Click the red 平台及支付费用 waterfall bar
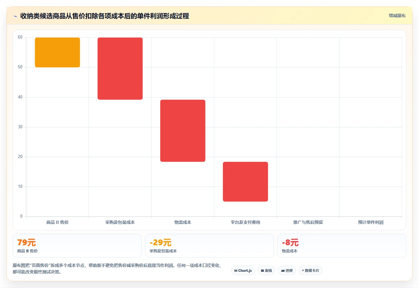The height and width of the screenshot is (288, 419). [x=245, y=182]
